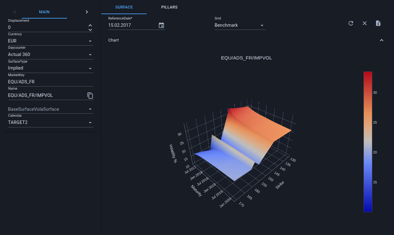
Task: Export surface to Excel file icon
Action: point(378,23)
